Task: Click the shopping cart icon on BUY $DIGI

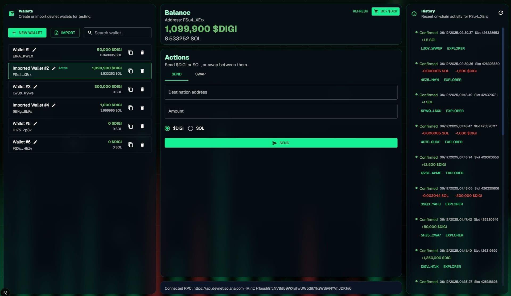Action: 377,11
